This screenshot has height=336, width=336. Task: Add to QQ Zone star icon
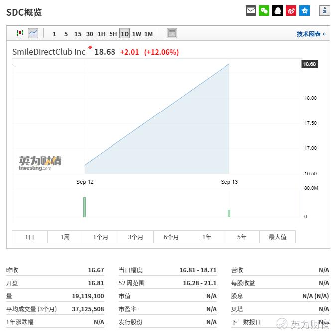[x=304, y=11]
